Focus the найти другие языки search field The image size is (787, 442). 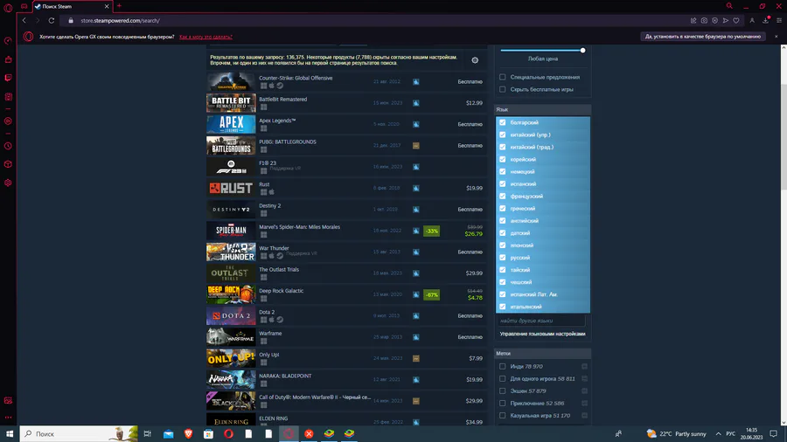(x=541, y=321)
